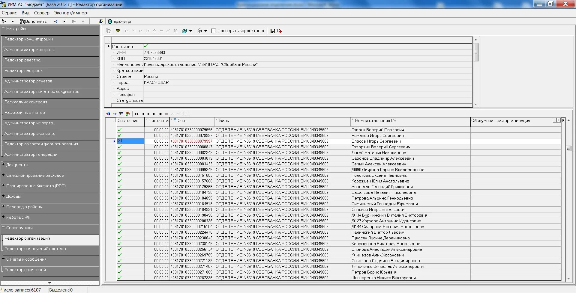Image resolution: width=576 pixels, height=293 pixels.
Task: Go to next record in the accounts grid
Action: point(149,114)
